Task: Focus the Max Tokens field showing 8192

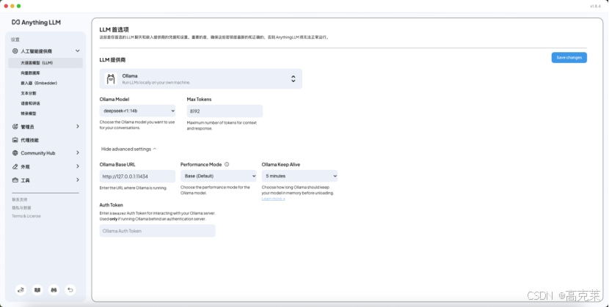Action: (x=225, y=111)
